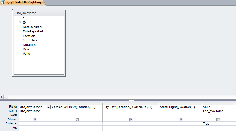Select the asterisk (all fields) entry in table list
The width and height of the screenshot is (236, 131).
point(24,18)
